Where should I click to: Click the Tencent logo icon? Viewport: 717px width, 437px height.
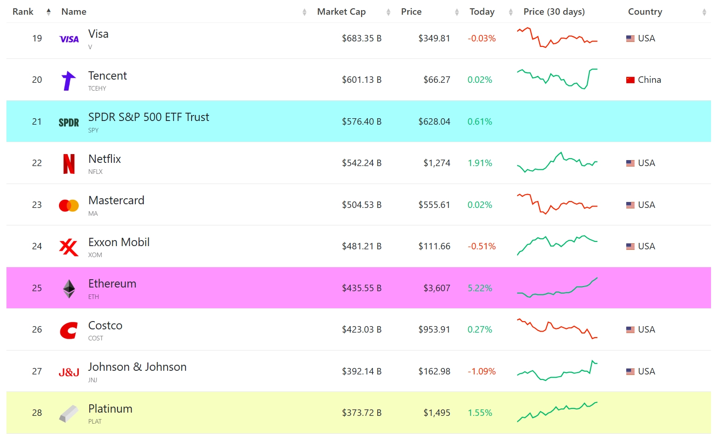point(69,80)
